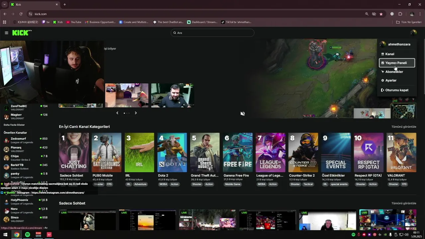Open the VALORANT category card
The width and height of the screenshot is (425, 239).
[401, 152]
